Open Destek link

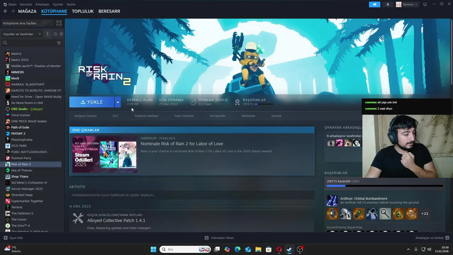[x=276, y=116]
